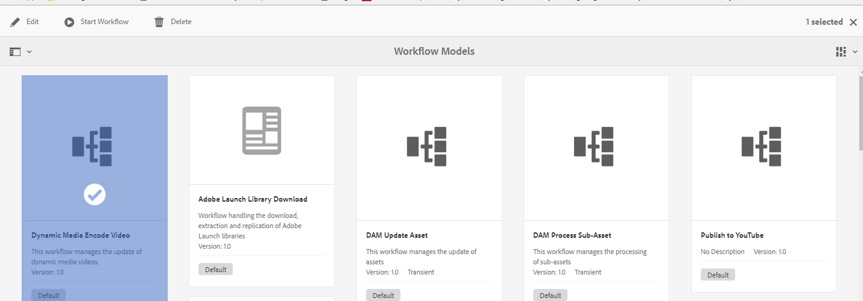Expand the rail panel dropdown chevron
This screenshot has height=301, width=863.
pyautogui.click(x=29, y=52)
